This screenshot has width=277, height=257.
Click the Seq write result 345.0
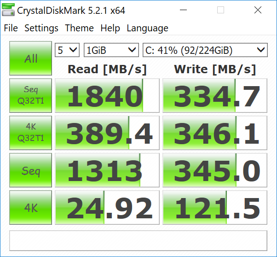[x=215, y=170]
